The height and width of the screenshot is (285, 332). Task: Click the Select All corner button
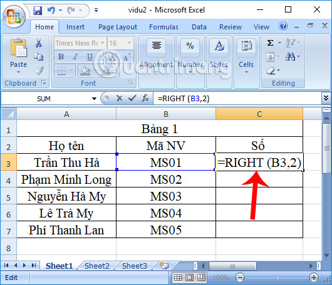[9, 114]
